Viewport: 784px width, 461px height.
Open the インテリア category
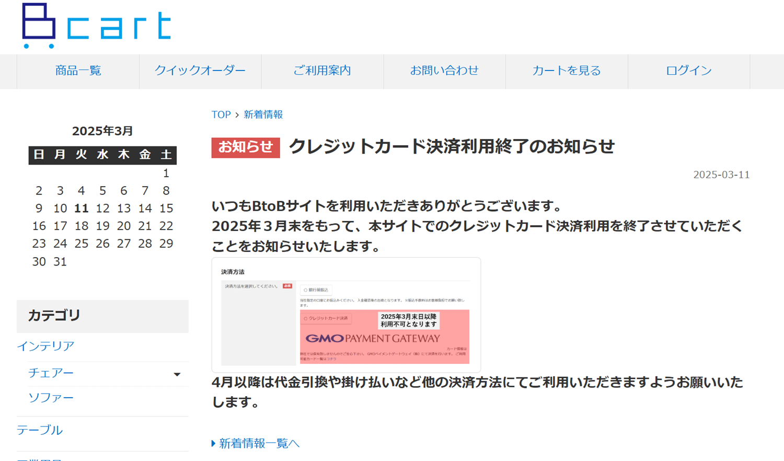coord(45,346)
